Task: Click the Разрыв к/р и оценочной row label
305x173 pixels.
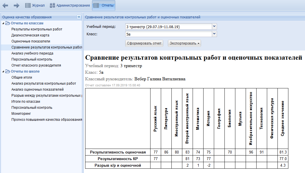Action: pyautogui.click(x=118, y=166)
